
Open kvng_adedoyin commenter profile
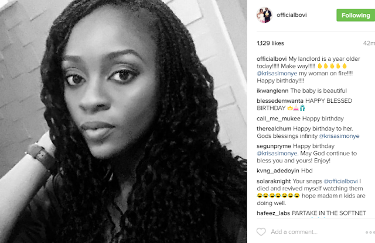click(278, 171)
